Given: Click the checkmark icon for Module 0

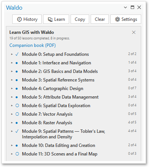Looking at the screenshot, I should (17, 54).
